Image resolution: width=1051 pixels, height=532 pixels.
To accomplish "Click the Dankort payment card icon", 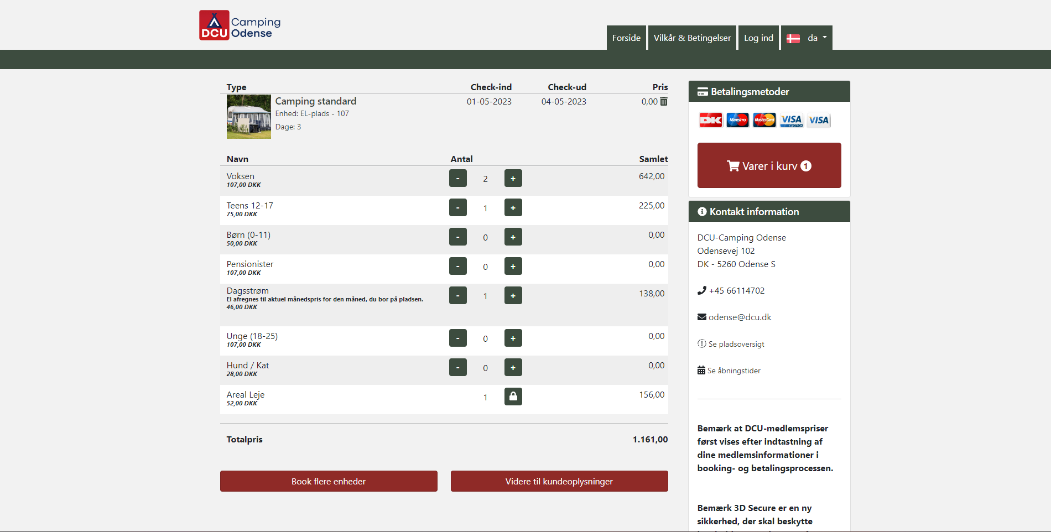I will coord(710,120).
